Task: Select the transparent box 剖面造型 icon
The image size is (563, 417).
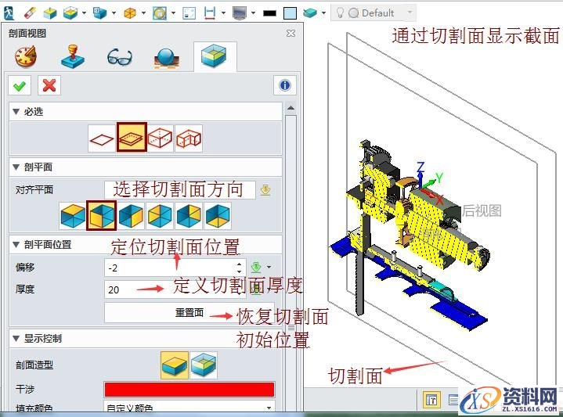Action: pyautogui.click(x=204, y=365)
